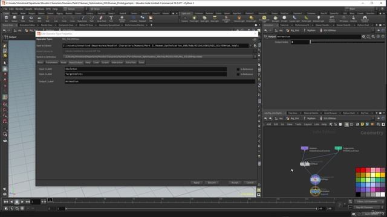
Task: Toggle Input 1 Is Reference checkbox
Action: (238, 69)
